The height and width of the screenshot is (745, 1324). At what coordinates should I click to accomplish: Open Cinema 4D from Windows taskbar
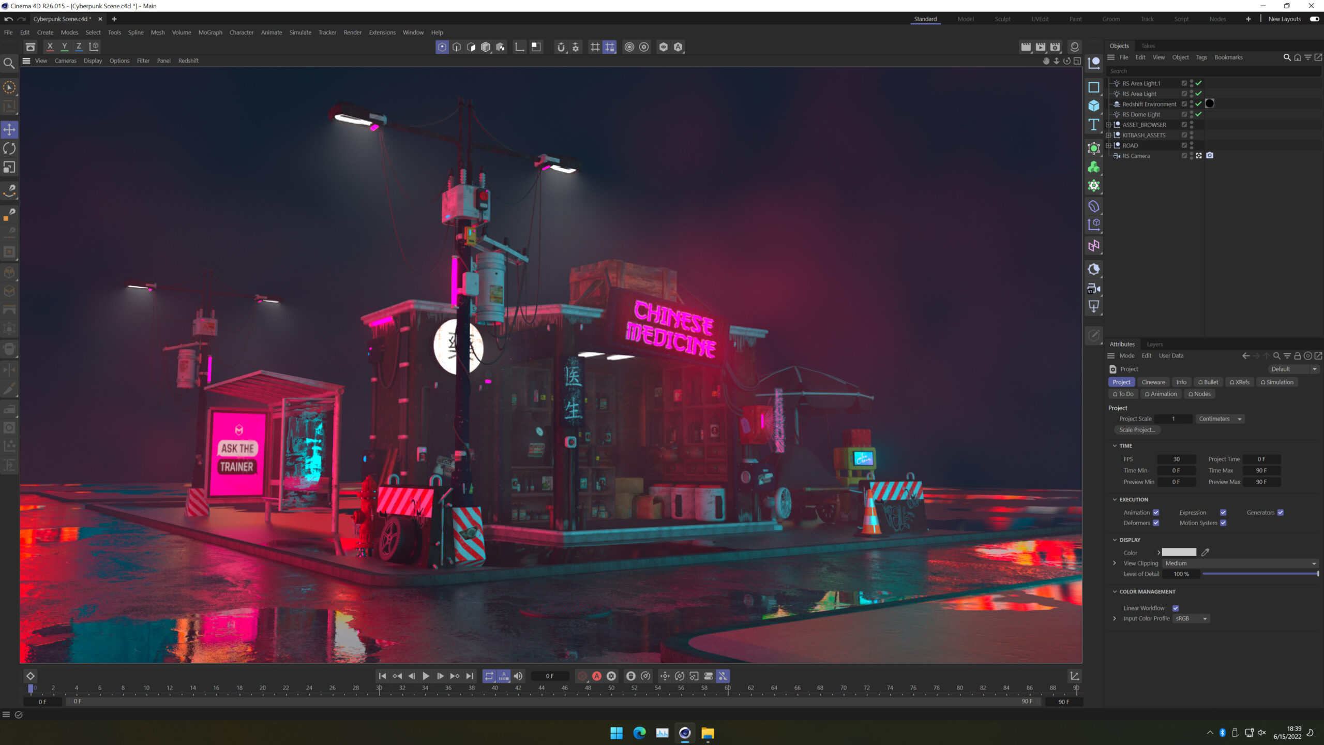click(x=685, y=733)
